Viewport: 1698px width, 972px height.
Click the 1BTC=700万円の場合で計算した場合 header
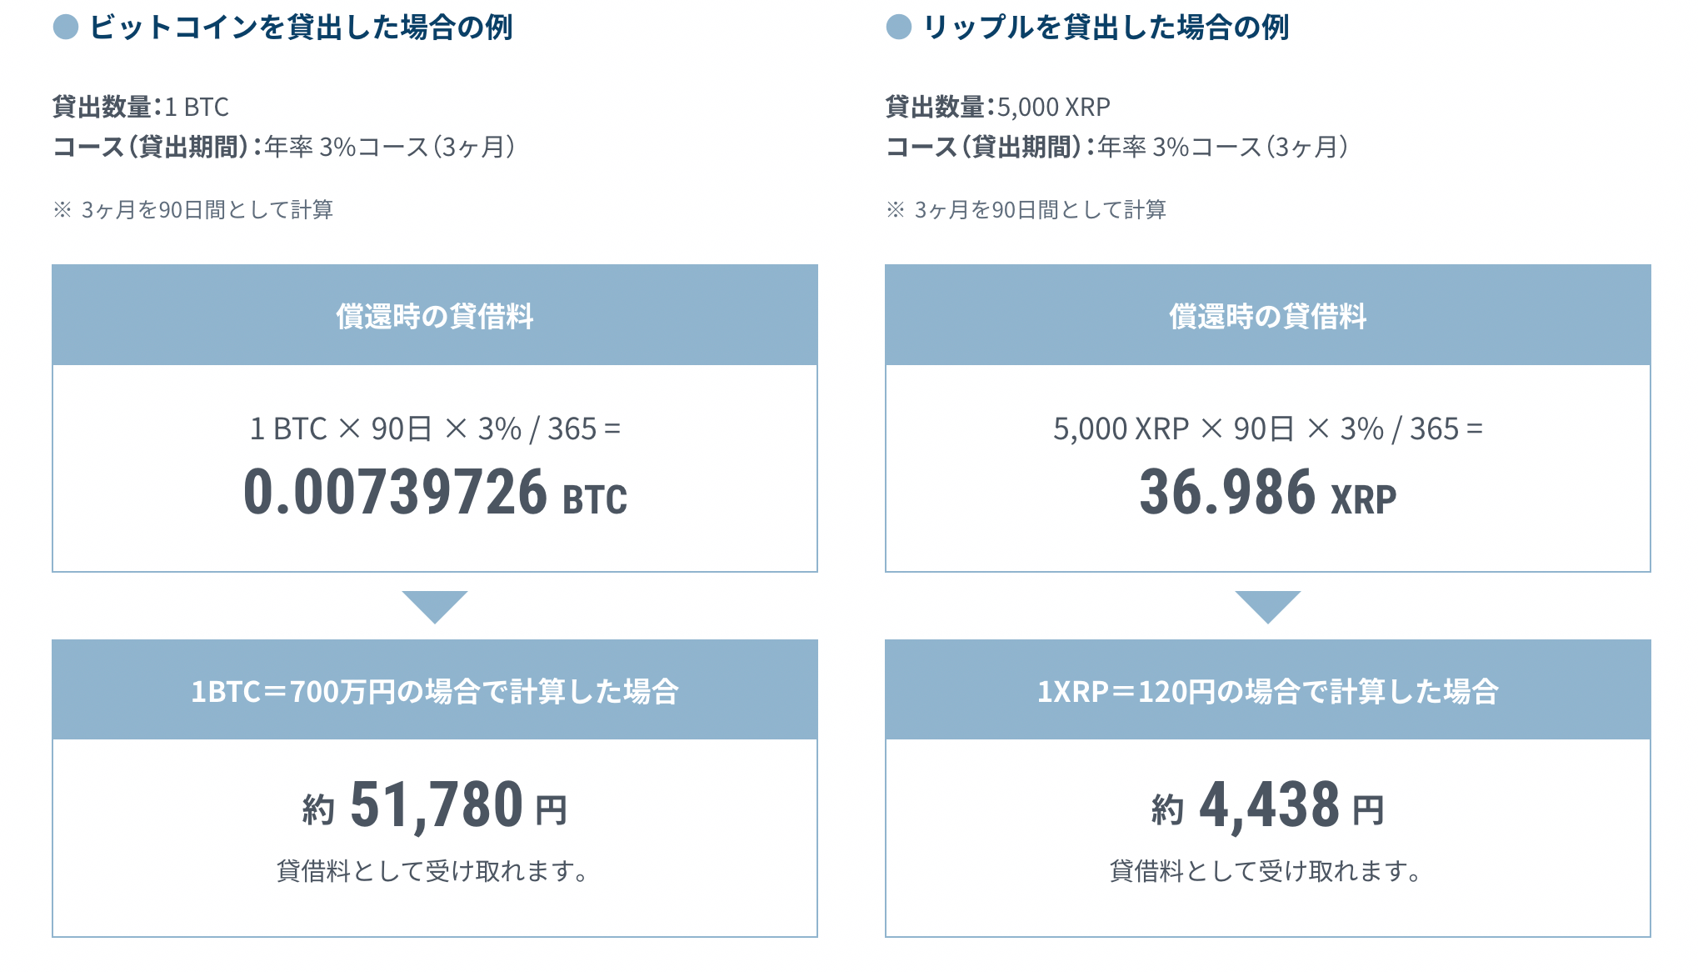(434, 691)
